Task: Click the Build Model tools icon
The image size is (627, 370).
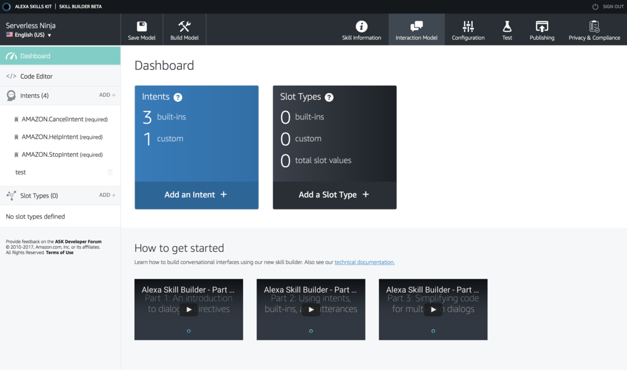Action: 184,26
